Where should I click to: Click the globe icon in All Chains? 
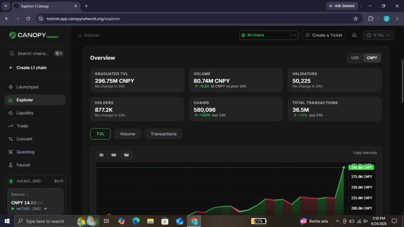[x=244, y=35]
